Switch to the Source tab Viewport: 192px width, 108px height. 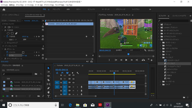coord(10,15)
